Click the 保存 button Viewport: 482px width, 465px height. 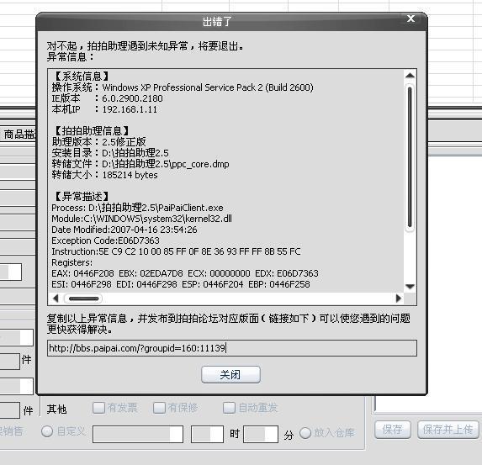pos(393,430)
